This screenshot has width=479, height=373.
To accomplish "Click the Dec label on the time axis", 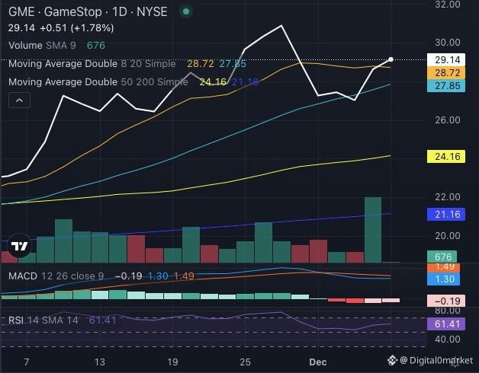I will coord(318,362).
